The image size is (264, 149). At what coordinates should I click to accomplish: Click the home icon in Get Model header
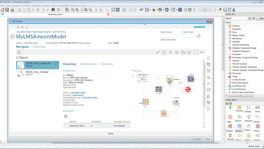[x=18, y=27]
